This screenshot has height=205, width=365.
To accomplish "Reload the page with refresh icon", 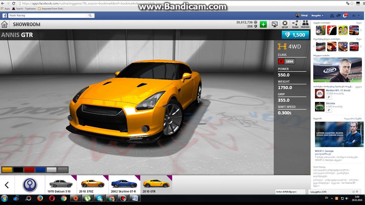I will pos(14,3).
